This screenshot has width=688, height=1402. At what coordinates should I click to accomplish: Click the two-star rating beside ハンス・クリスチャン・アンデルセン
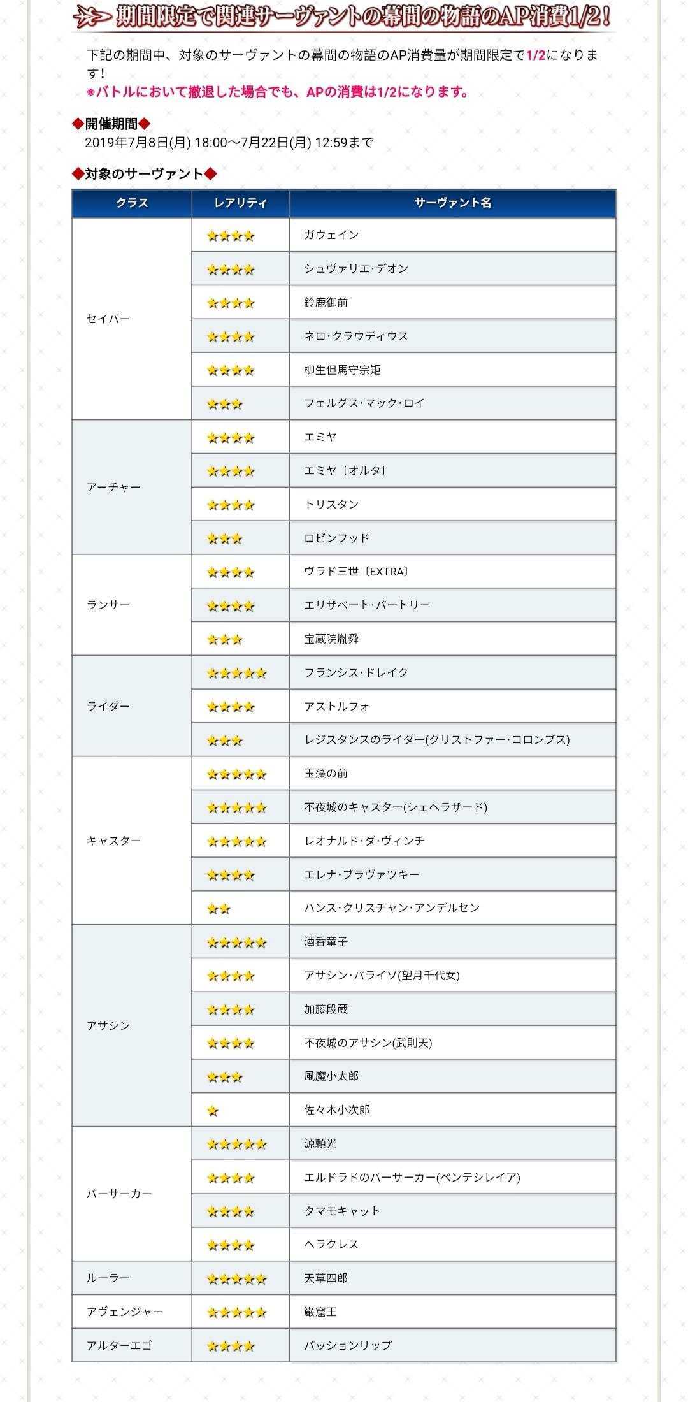pyautogui.click(x=219, y=909)
